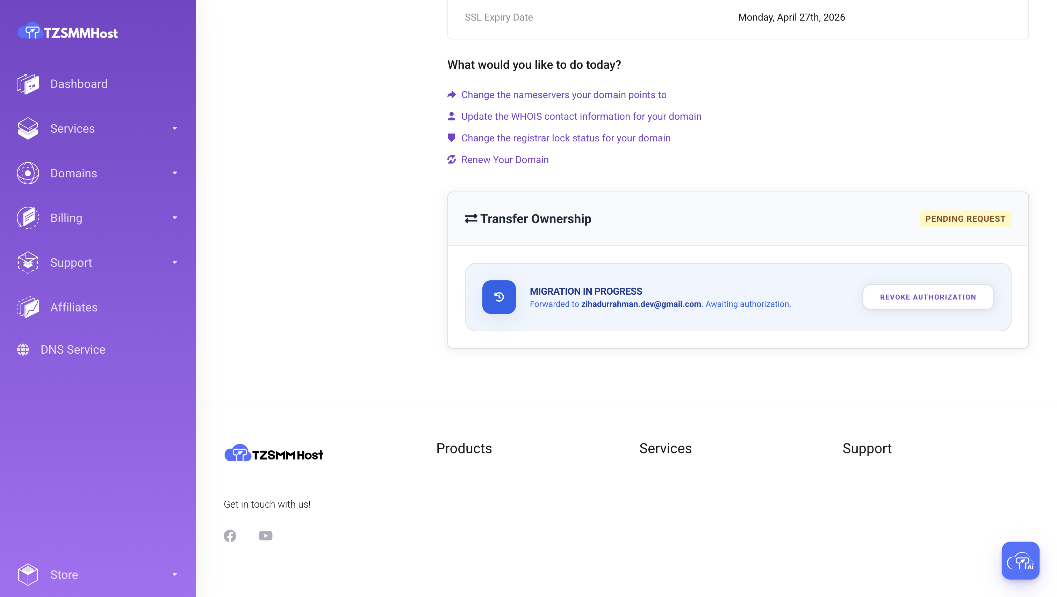This screenshot has height=597, width=1057.
Task: Click the Store cube icon in sidebar
Action: (x=28, y=574)
